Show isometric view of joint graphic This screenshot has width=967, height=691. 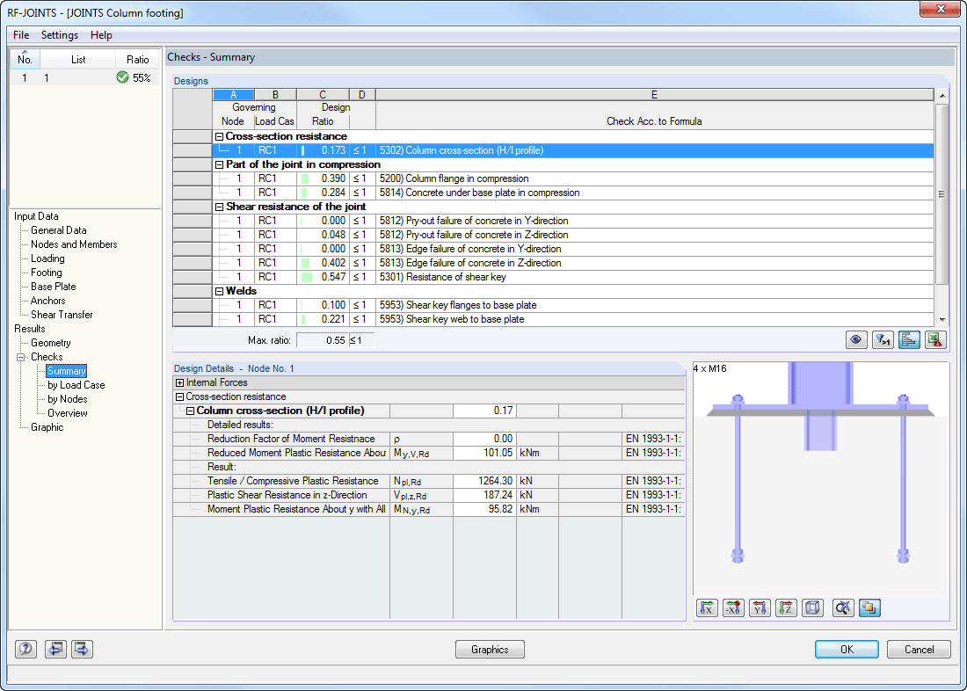pyautogui.click(x=813, y=608)
